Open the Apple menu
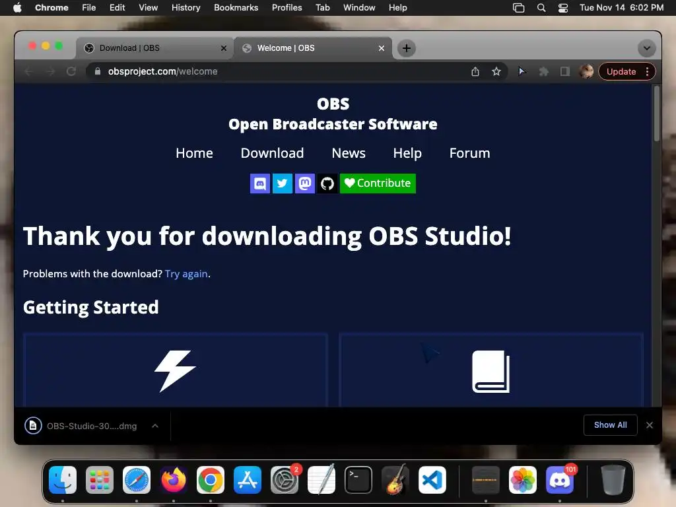676x507 pixels. pyautogui.click(x=17, y=8)
